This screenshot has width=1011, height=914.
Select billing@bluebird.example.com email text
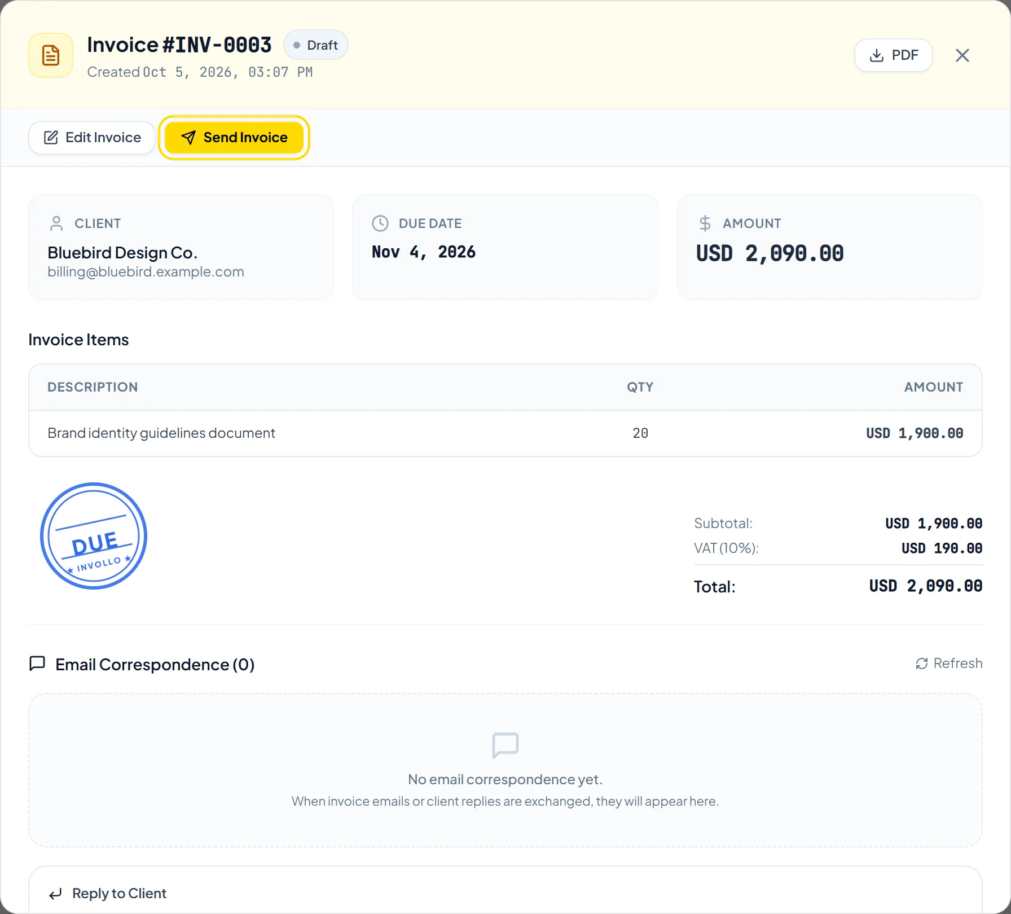[146, 272]
